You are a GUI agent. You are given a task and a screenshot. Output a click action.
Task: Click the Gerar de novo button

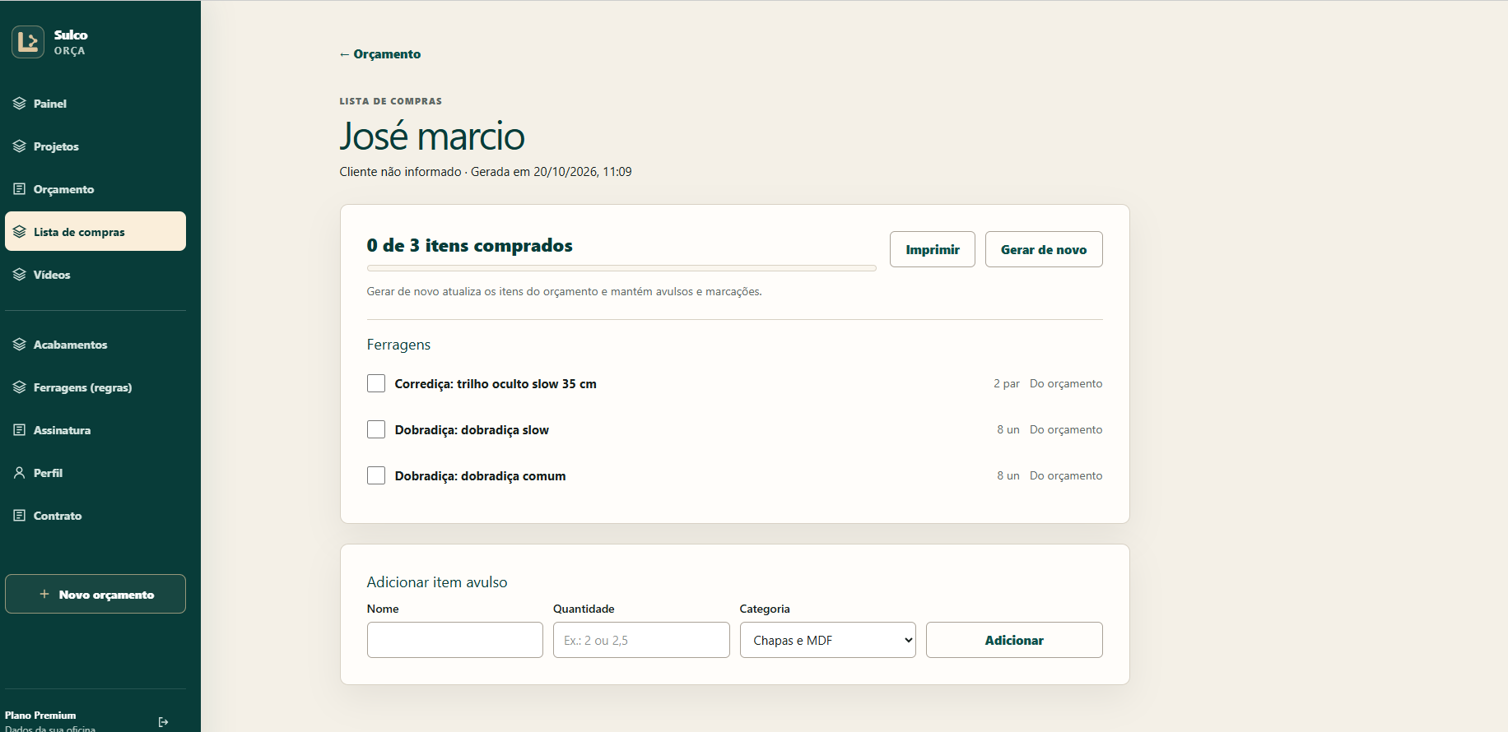(1044, 249)
